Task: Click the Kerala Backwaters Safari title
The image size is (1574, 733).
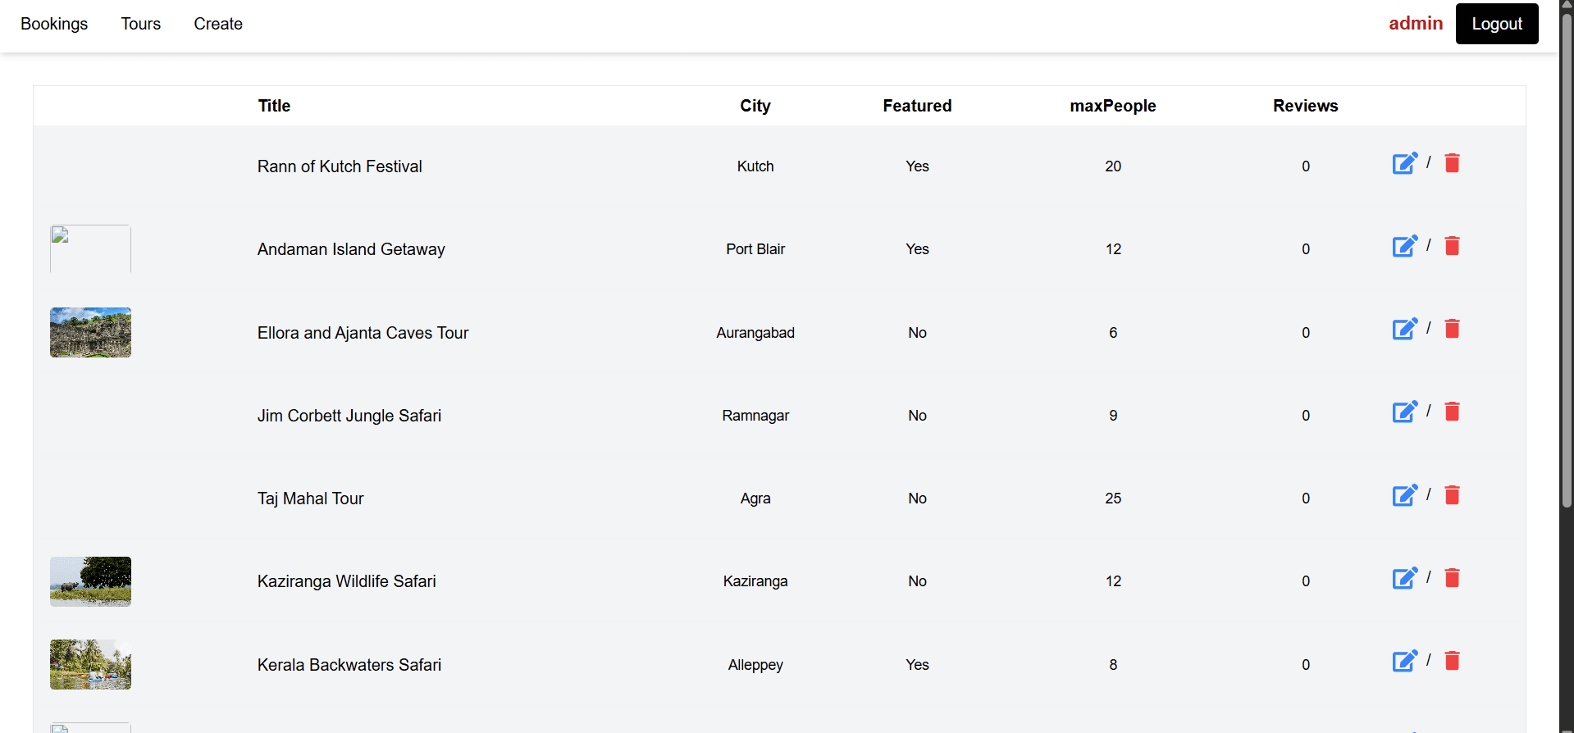Action: coord(349,665)
